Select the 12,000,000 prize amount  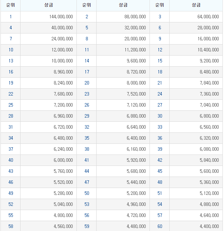point(62,50)
